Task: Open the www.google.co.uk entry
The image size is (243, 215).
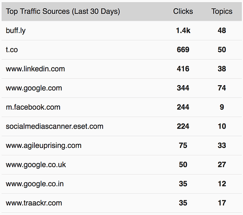Action: [36, 165]
